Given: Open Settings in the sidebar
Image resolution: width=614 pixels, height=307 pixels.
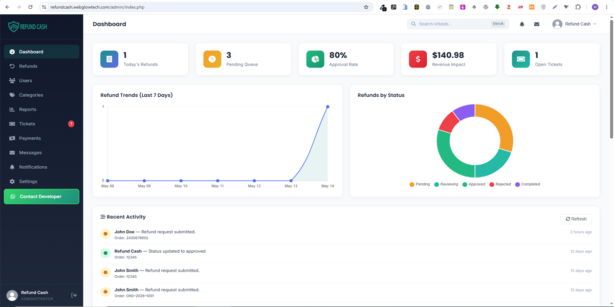Looking at the screenshot, I should (41, 181).
